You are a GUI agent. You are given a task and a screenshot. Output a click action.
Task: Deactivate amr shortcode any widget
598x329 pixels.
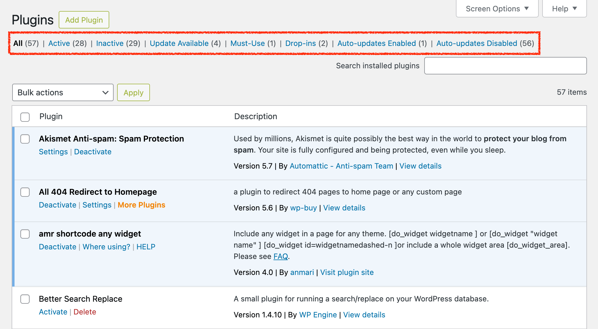58,247
